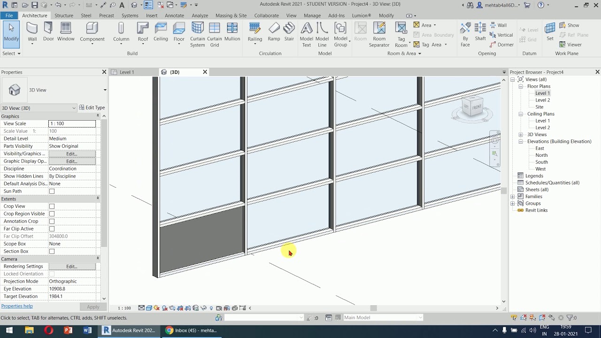601x338 pixels.
Task: Select the Component tool
Action: (92, 33)
